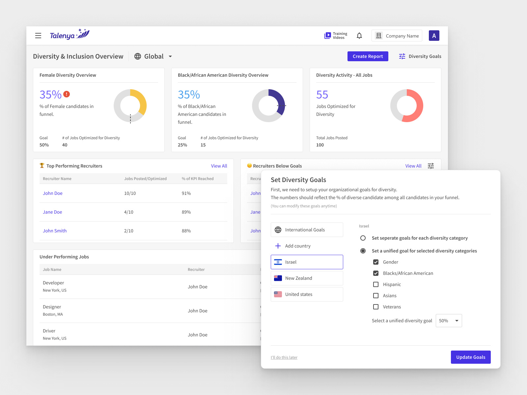Screen dimensions: 527x395
Task: Select radio for separate goals per diversity category
Action: coord(363,238)
